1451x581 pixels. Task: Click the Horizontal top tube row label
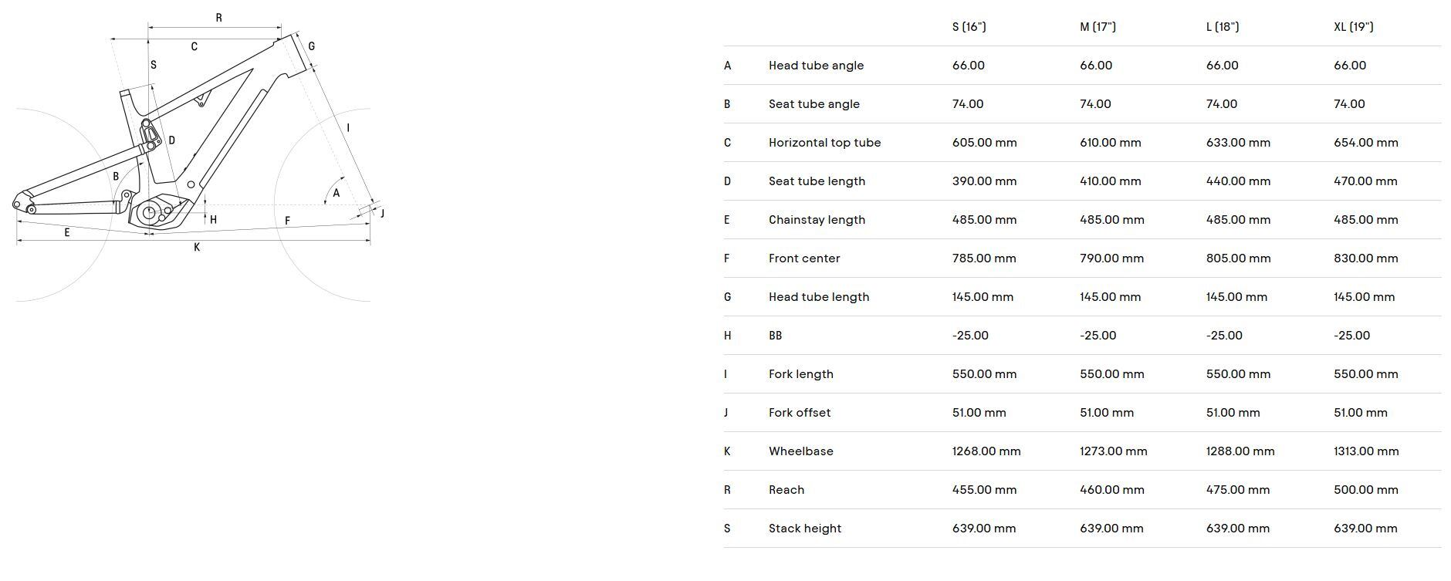824,143
